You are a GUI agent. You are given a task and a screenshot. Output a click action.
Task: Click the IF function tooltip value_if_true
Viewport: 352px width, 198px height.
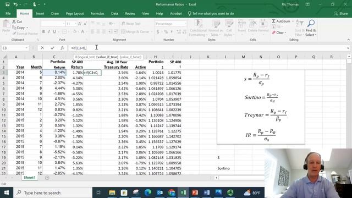(107, 57)
